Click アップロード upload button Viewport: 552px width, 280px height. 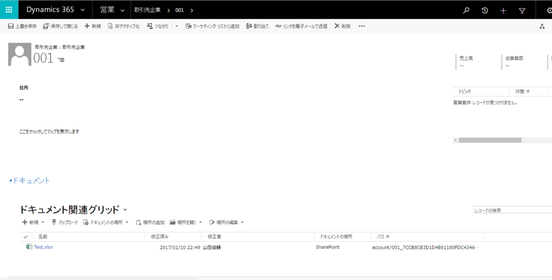click(x=65, y=222)
